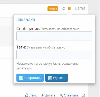Focus the Сообщение input field
The width and height of the screenshot is (100, 97).
[x=54, y=36]
